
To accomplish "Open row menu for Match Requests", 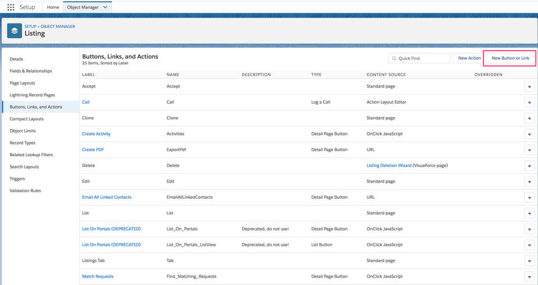I will 530,277.
